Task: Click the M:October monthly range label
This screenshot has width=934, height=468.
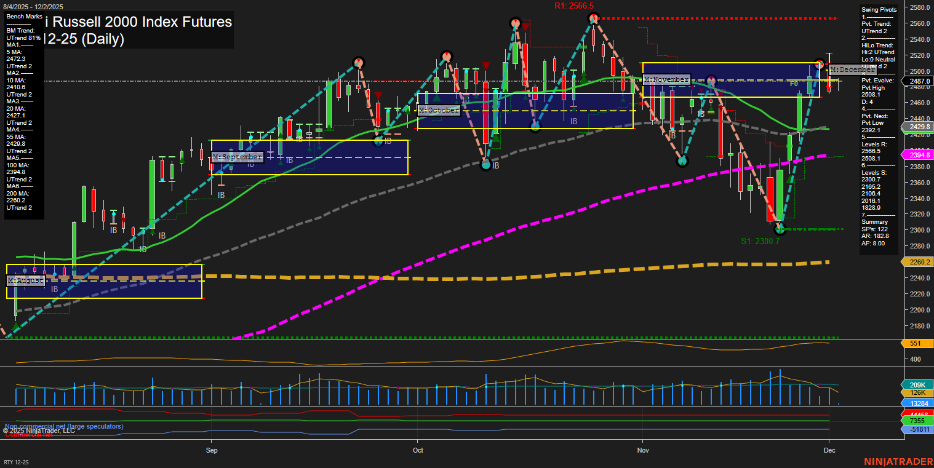Action: click(439, 110)
